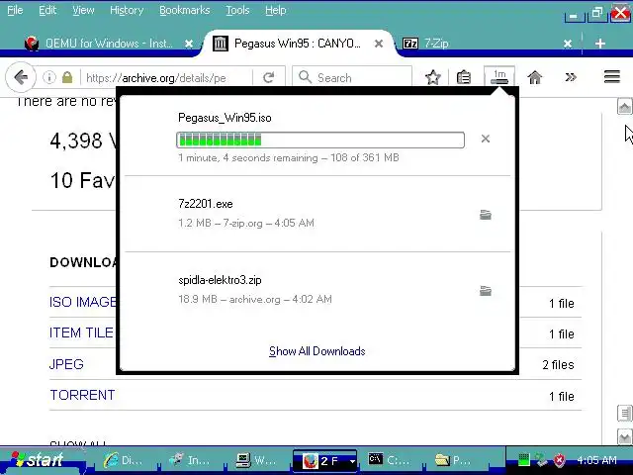Open the folder taskbar item
633x475 pixels.
point(453,460)
